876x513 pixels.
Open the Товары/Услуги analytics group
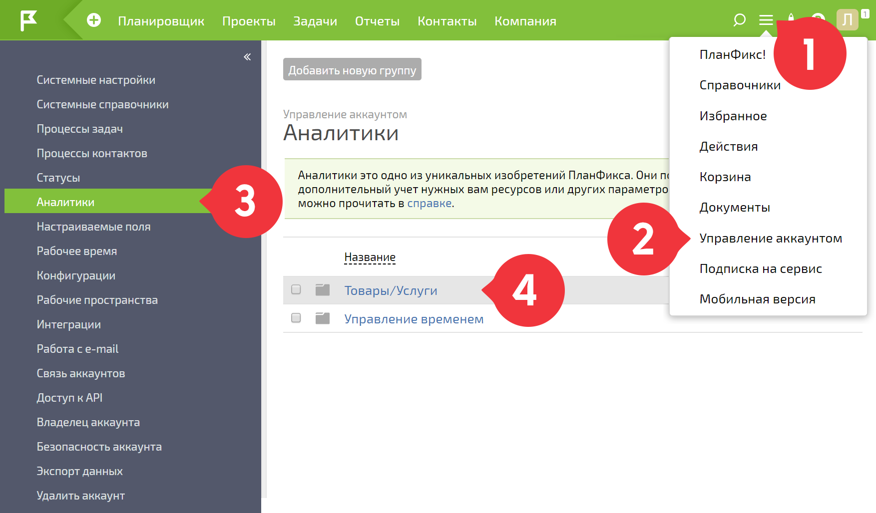click(391, 290)
